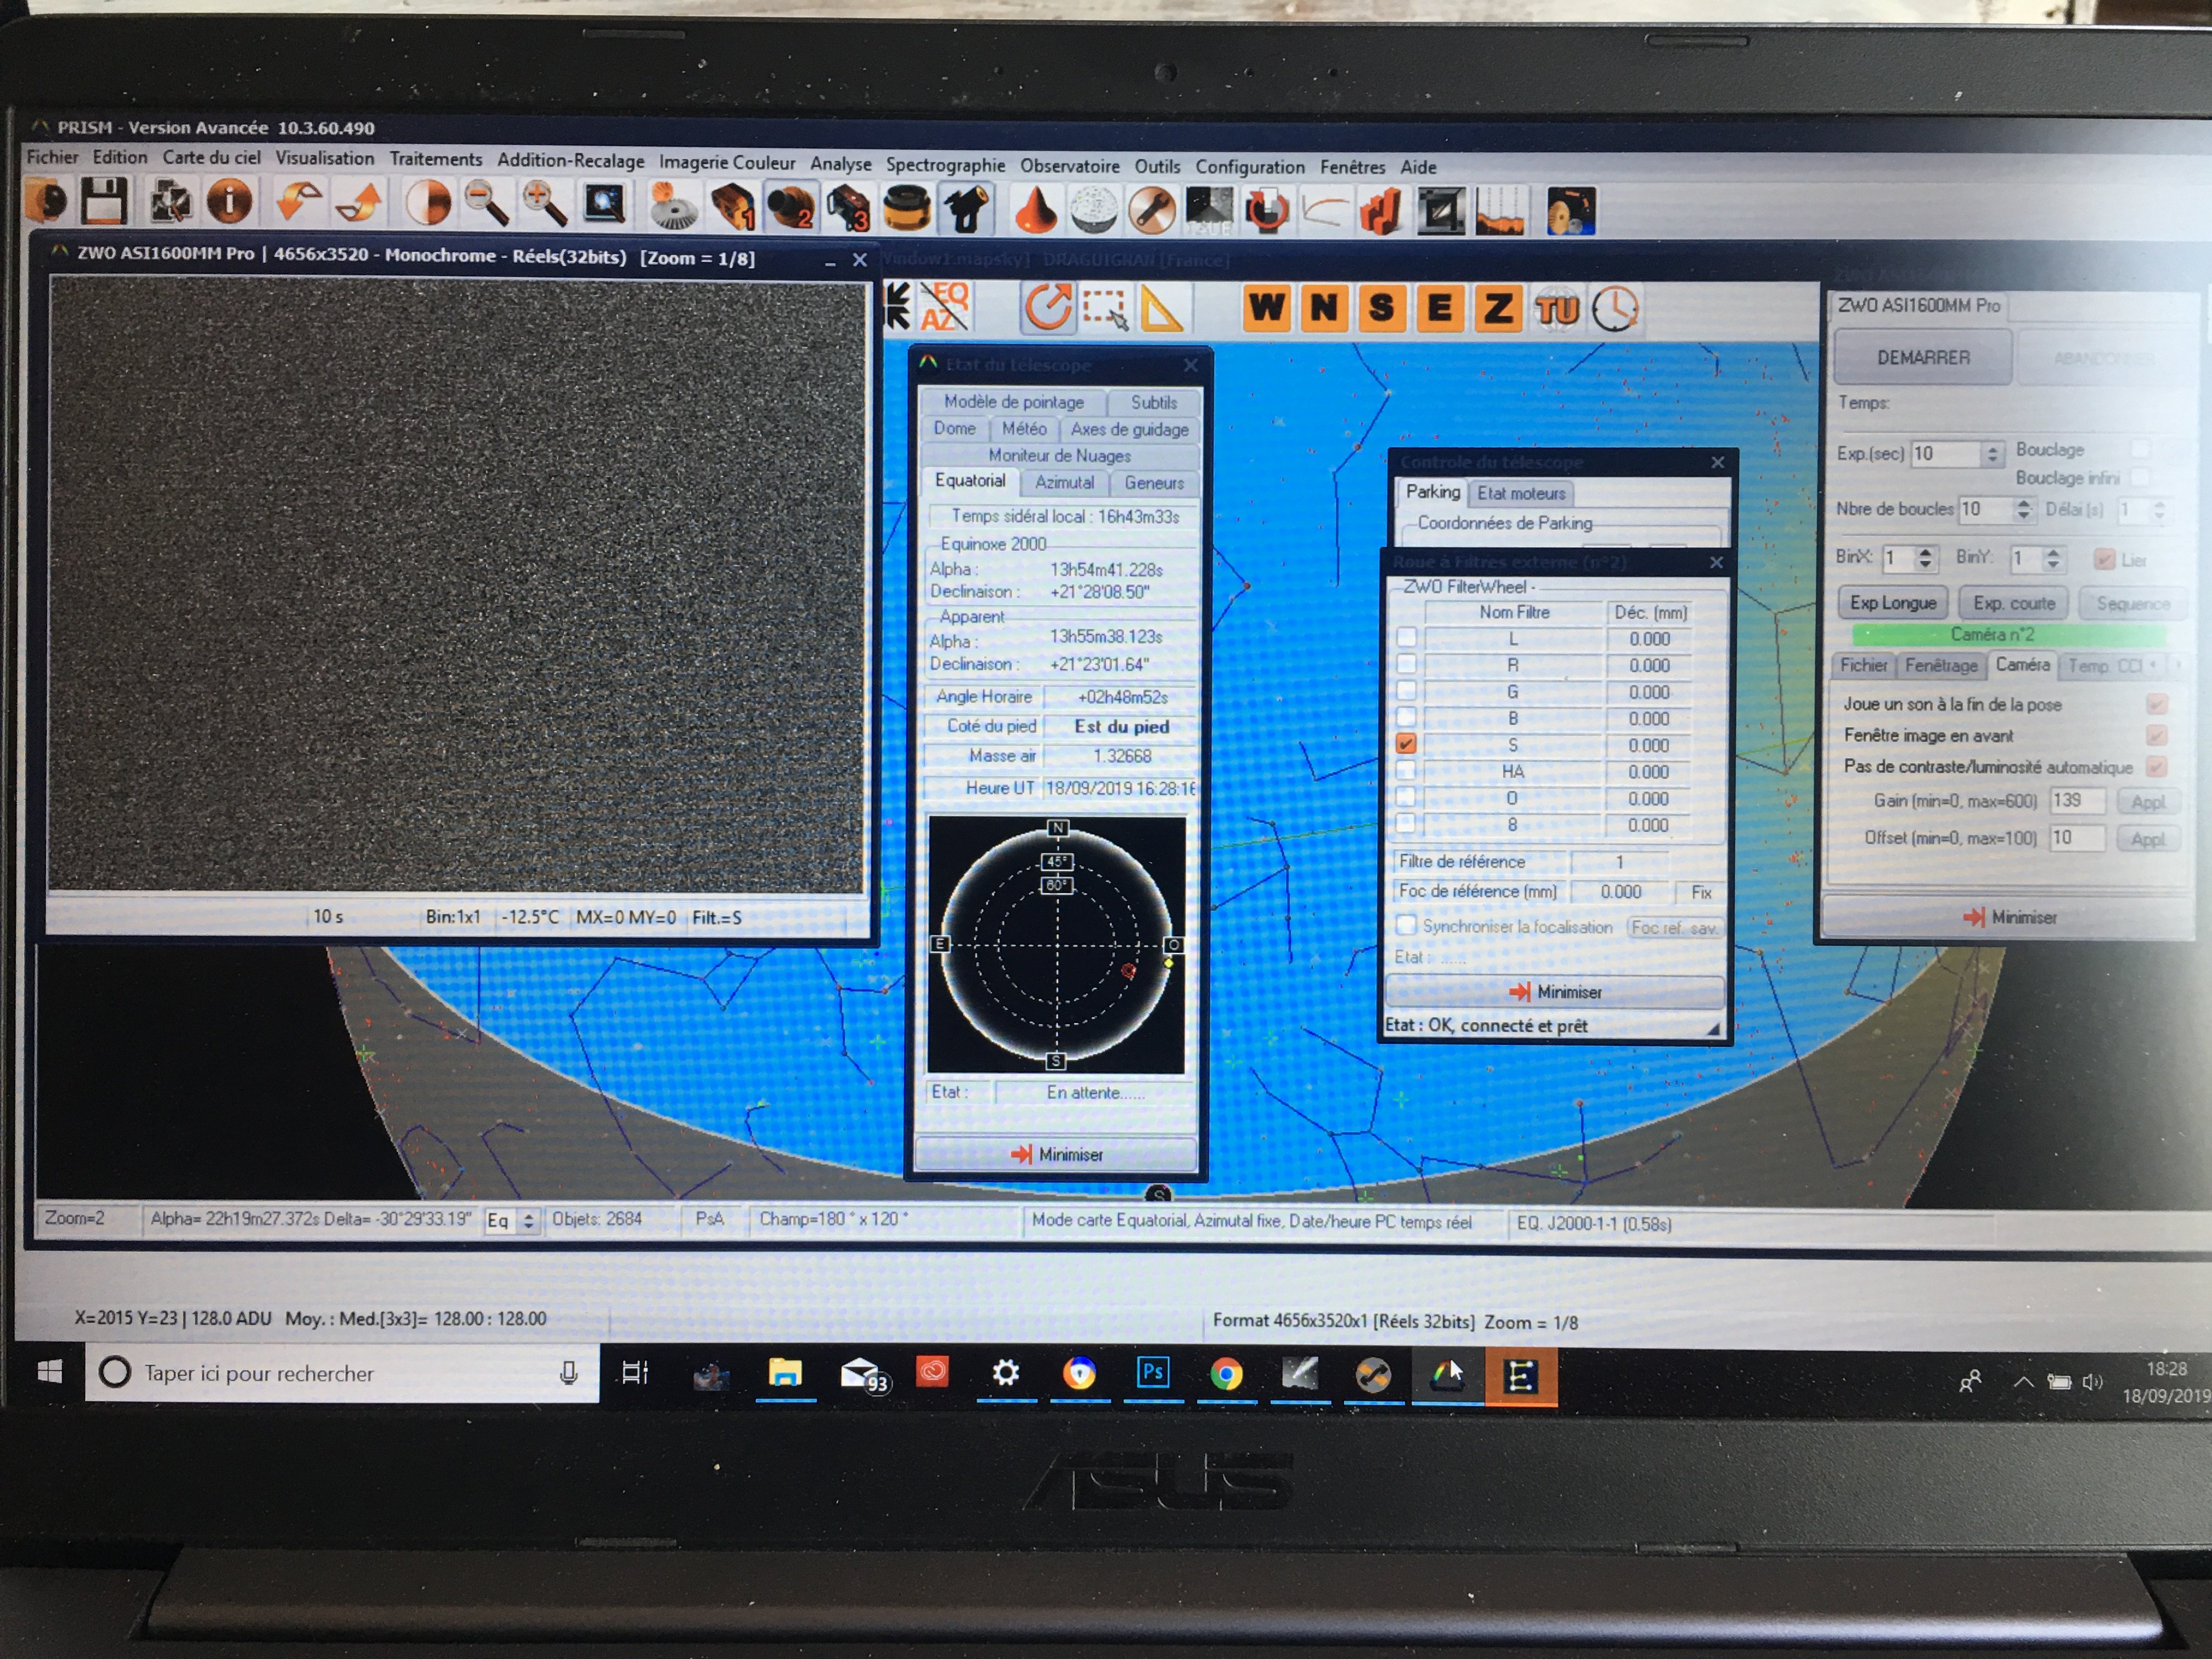Switch to the Azimutal tab
This screenshot has width=2212, height=1659.
coord(1064,482)
